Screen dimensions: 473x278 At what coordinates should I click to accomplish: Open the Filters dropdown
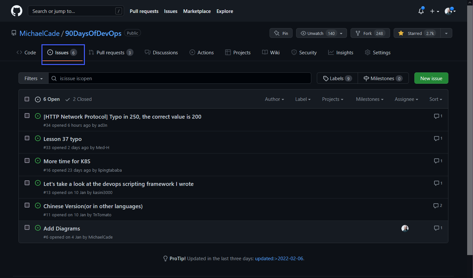pos(33,78)
